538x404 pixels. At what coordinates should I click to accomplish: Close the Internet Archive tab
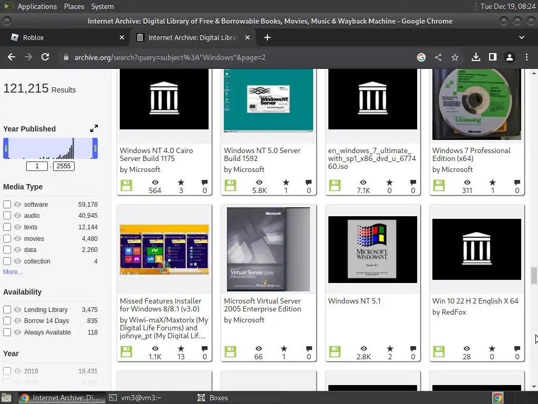coord(247,37)
